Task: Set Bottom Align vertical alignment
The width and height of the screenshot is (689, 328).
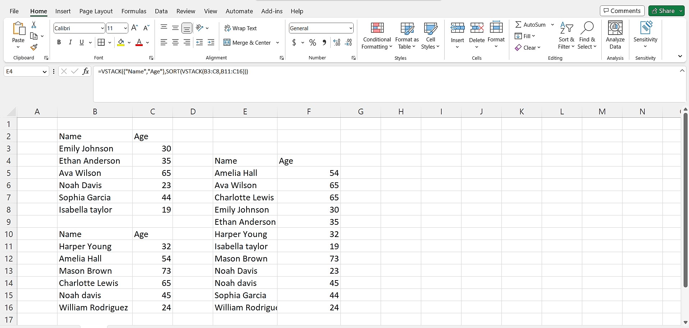Action: point(187,28)
